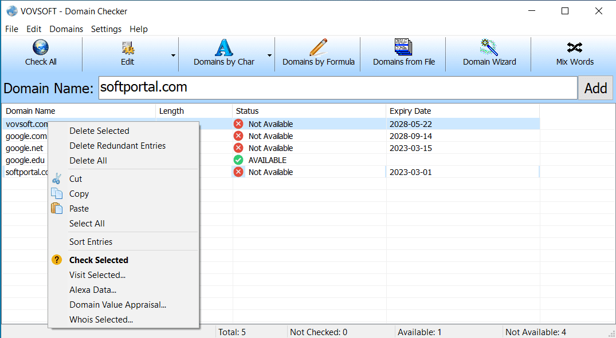The height and width of the screenshot is (338, 616).
Task: Click red X status icon for google.net
Action: click(238, 148)
